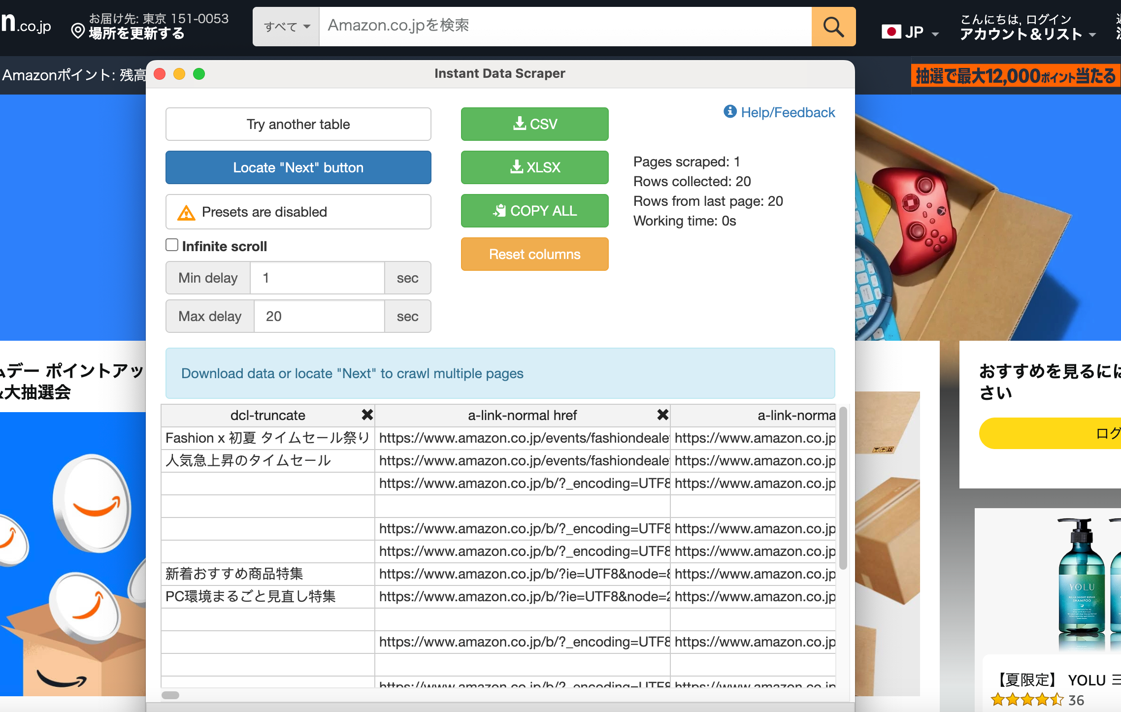Screen dimensions: 1121x712
Task: Enable the Infinite scroll checkbox
Action: click(x=172, y=245)
